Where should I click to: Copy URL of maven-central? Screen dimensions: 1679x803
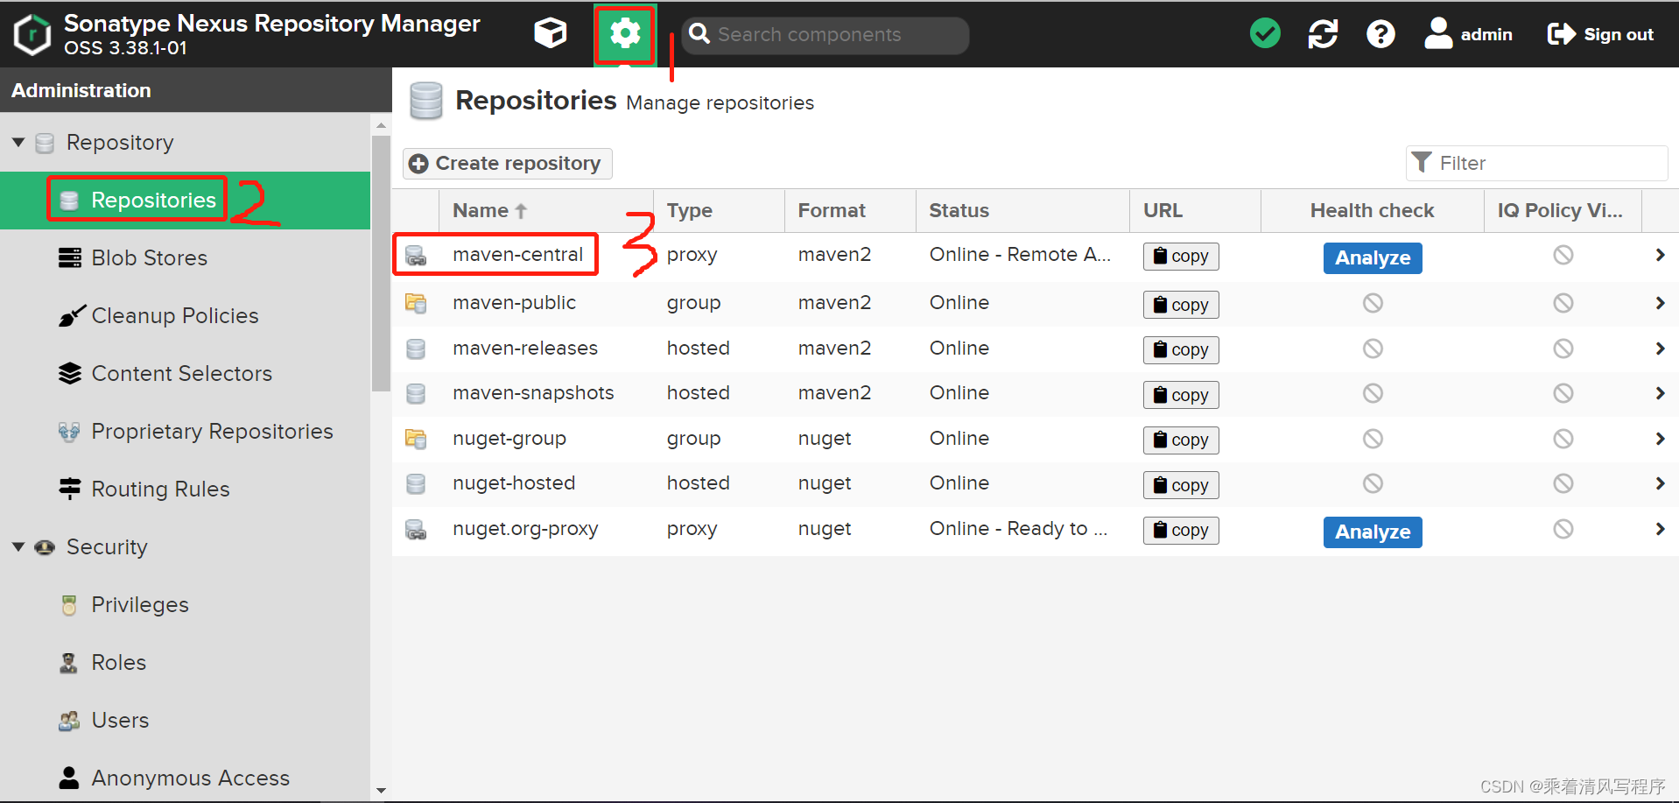[1181, 256]
